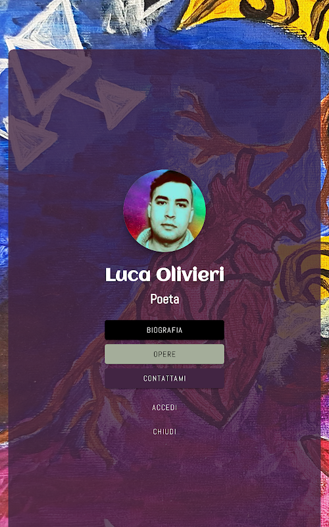Select the OPERE button
Image resolution: width=329 pixels, height=527 pixels.
click(x=164, y=354)
